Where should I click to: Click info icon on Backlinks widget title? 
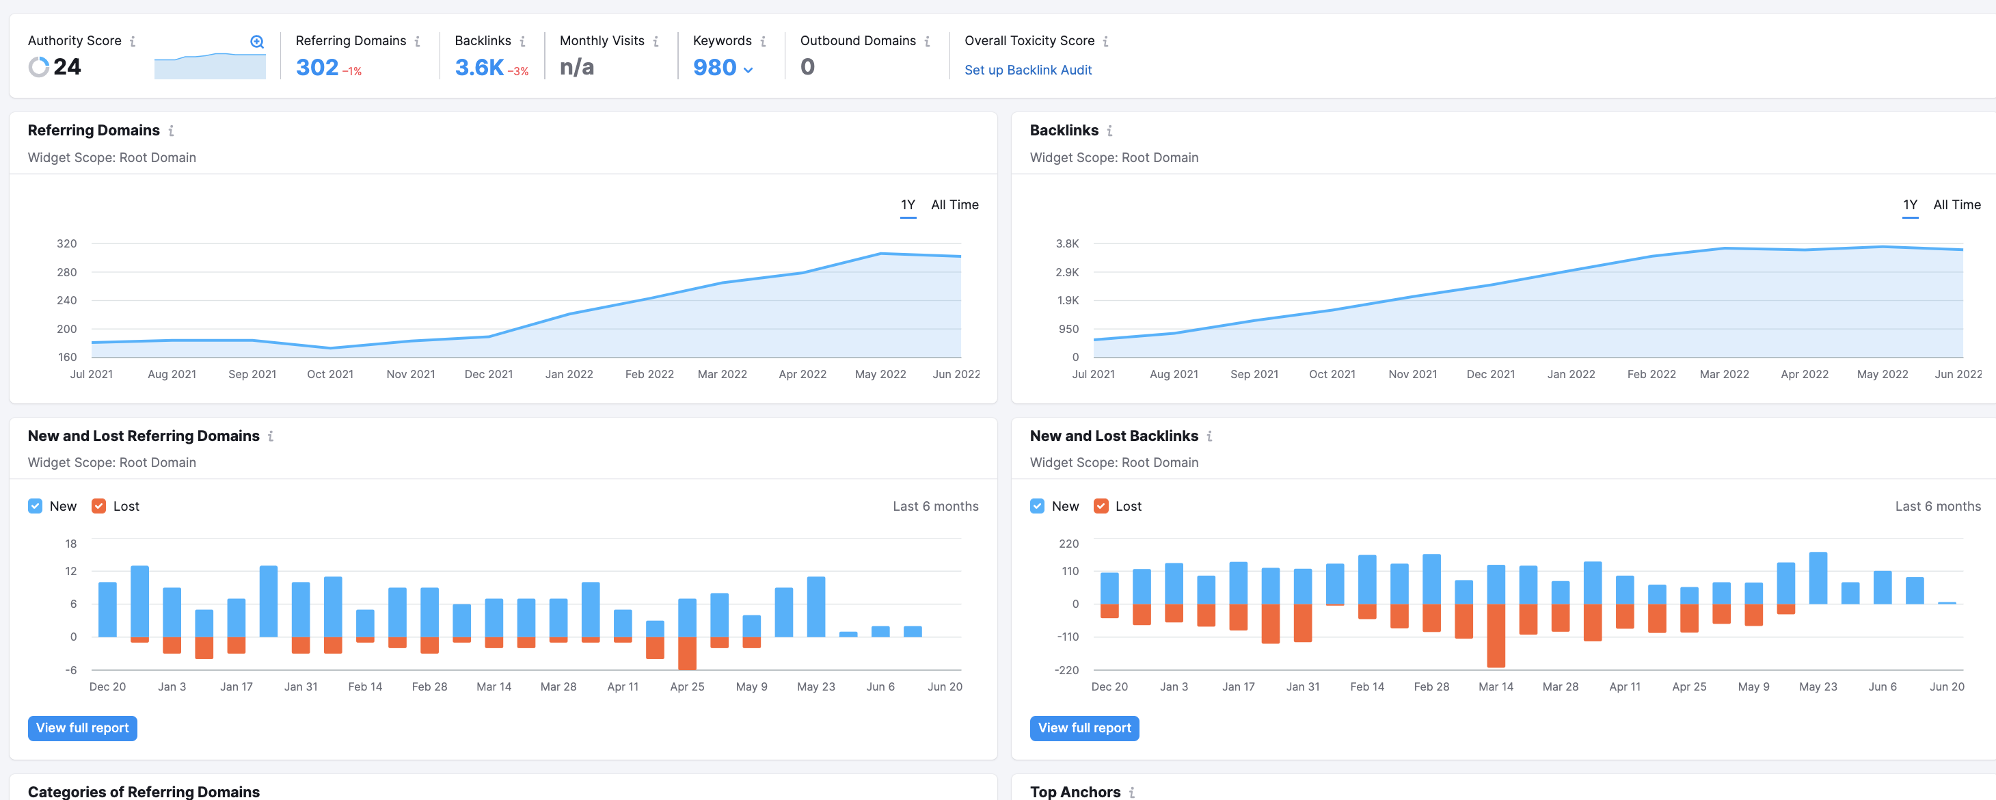coord(1109,131)
